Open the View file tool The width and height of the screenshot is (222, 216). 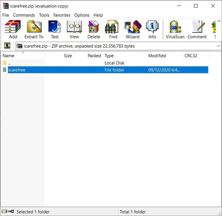pyautogui.click(x=74, y=30)
